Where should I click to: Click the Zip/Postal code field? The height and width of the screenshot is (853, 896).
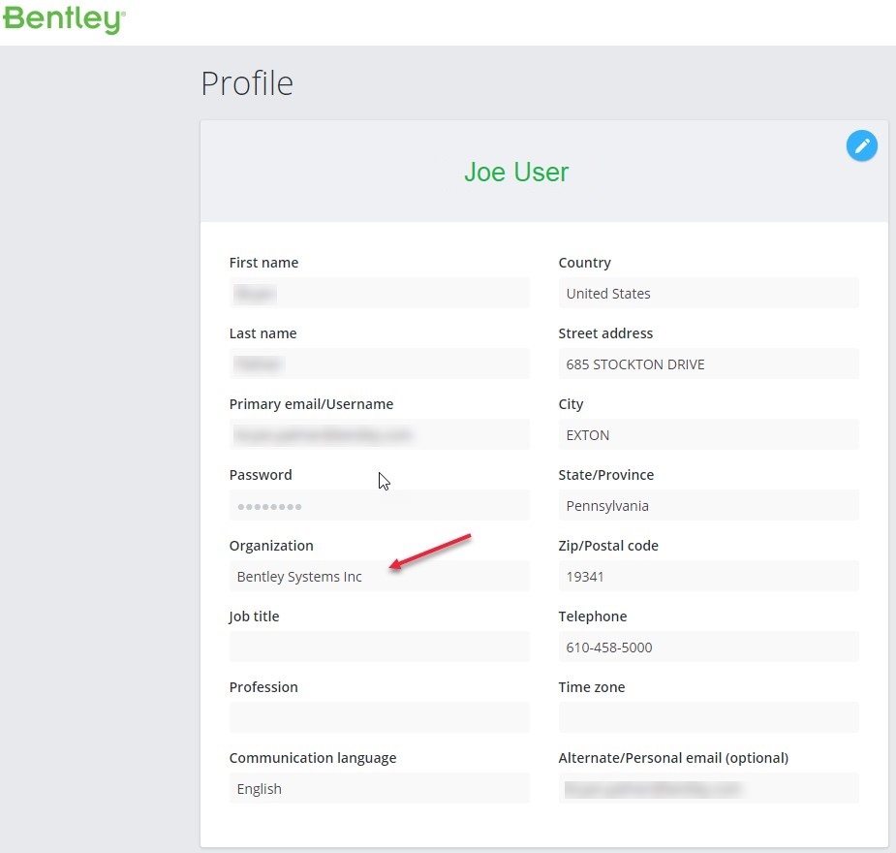point(708,576)
